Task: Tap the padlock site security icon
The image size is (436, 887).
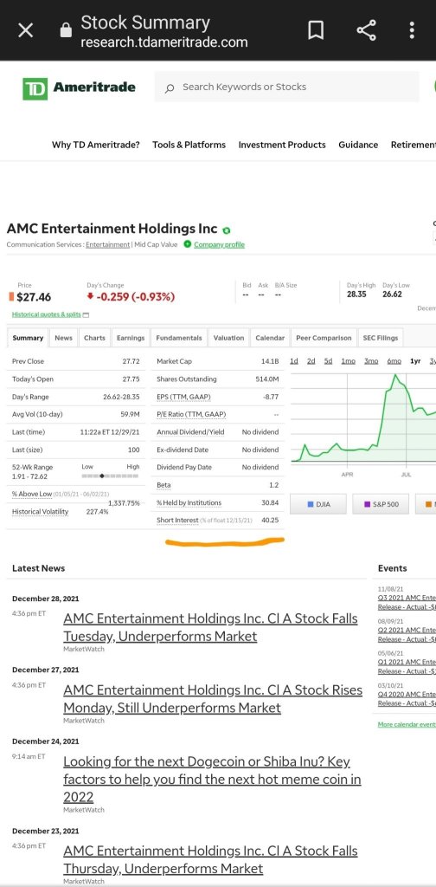Action: click(66, 30)
